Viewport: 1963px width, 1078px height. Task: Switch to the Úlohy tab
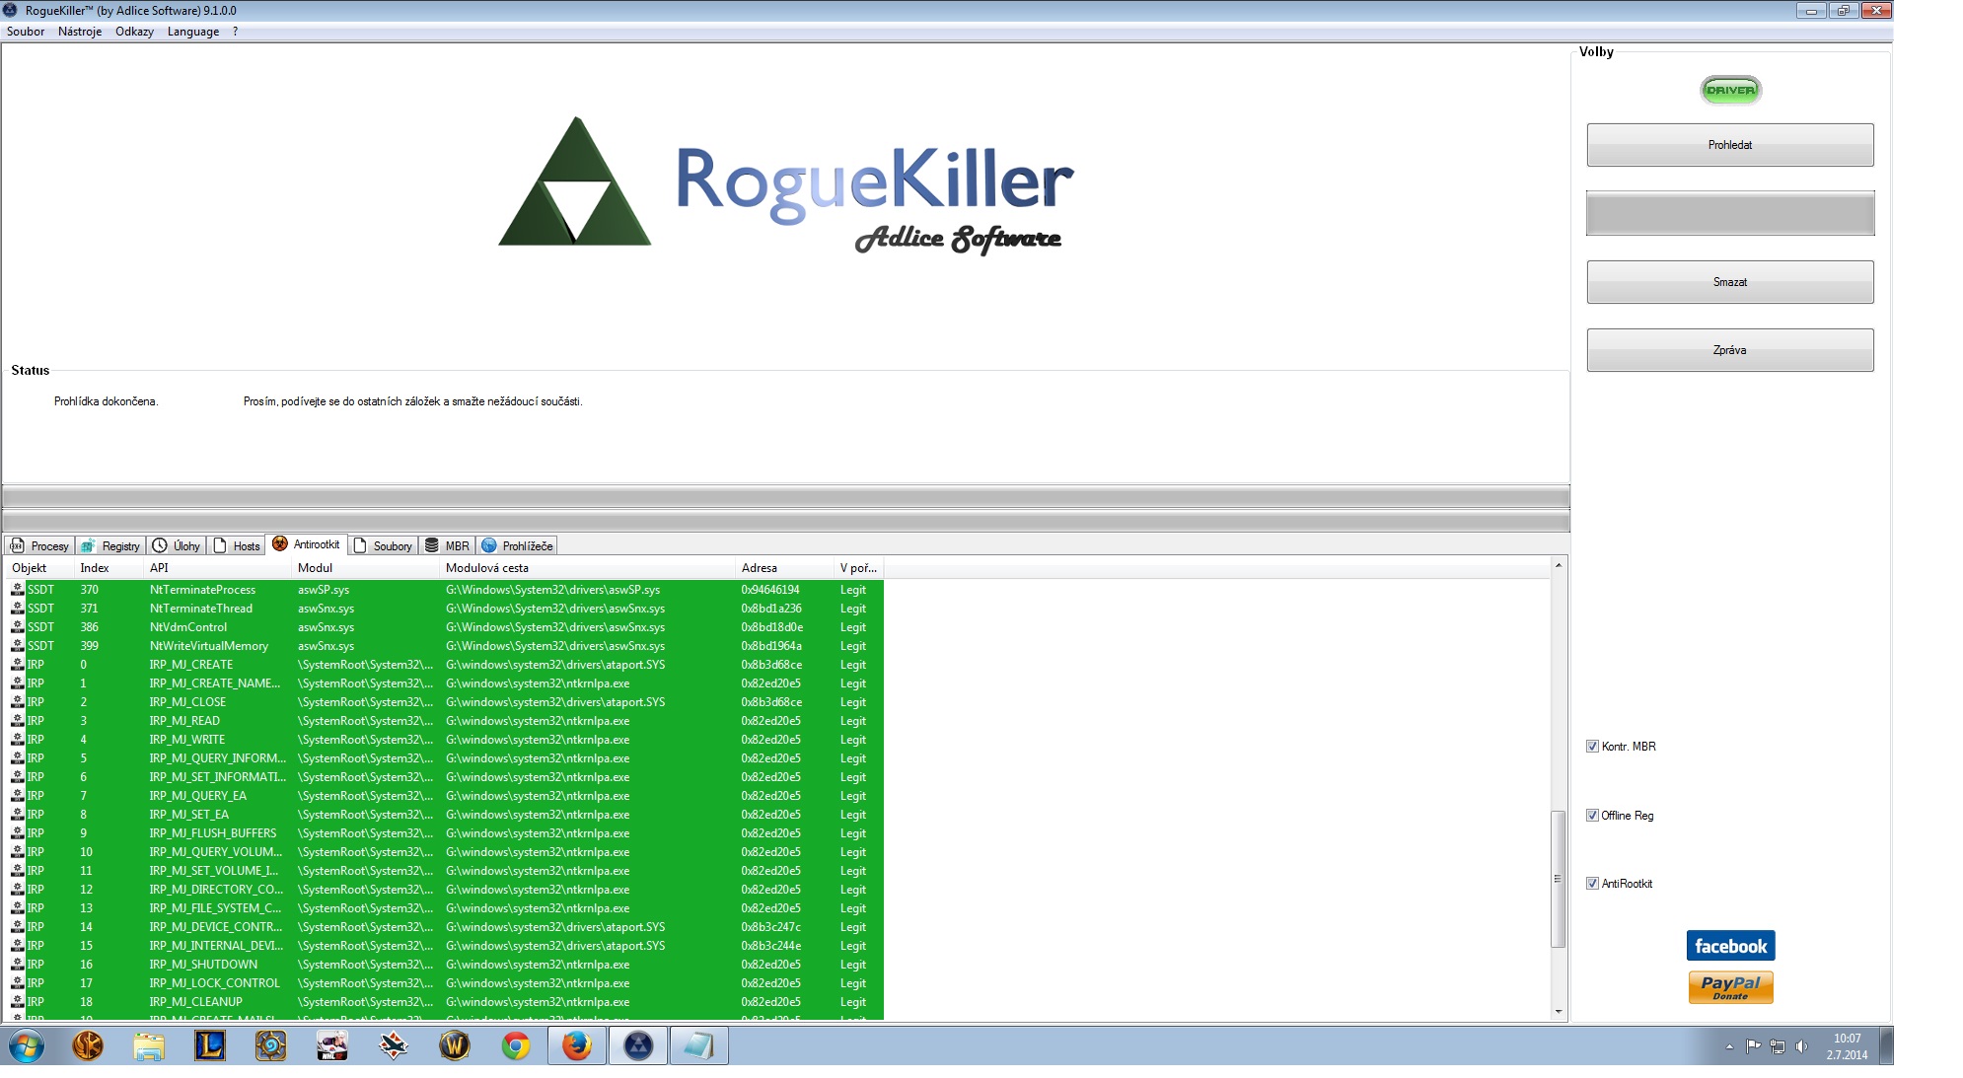click(177, 545)
